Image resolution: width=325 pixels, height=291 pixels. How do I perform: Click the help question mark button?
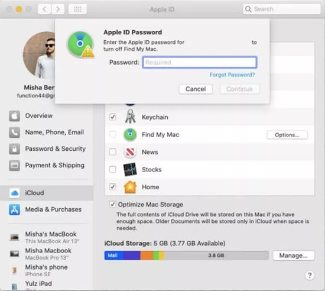(x=310, y=276)
